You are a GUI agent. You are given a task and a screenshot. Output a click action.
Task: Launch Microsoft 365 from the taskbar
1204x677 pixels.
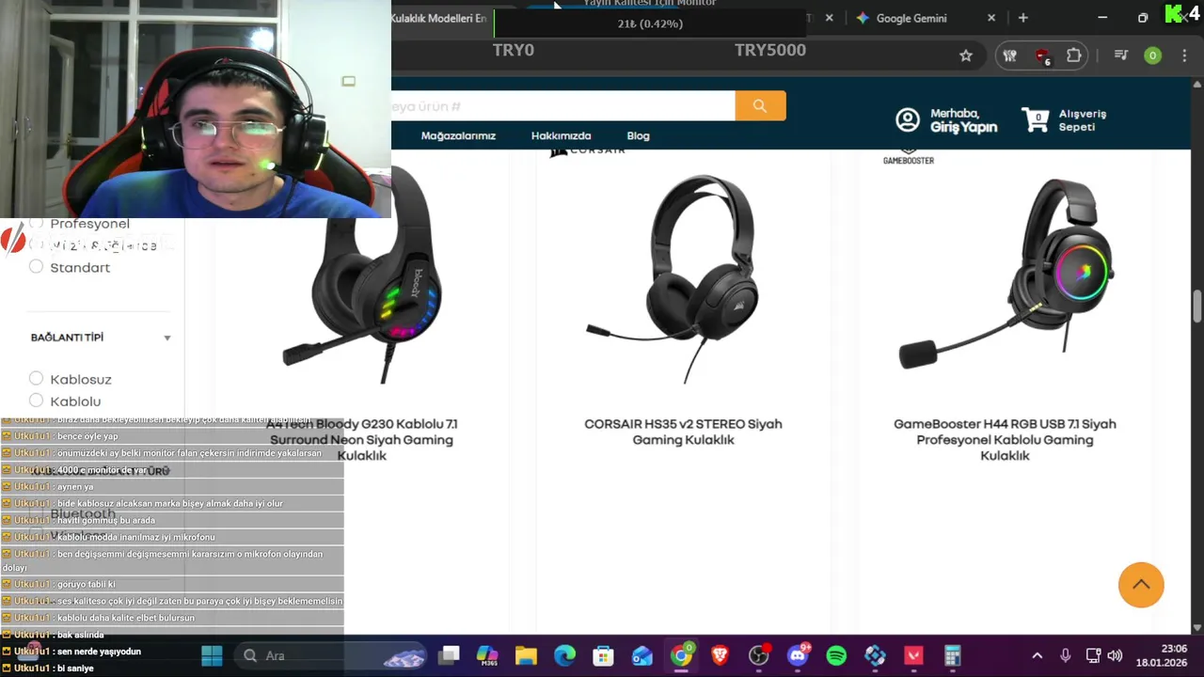tap(487, 655)
